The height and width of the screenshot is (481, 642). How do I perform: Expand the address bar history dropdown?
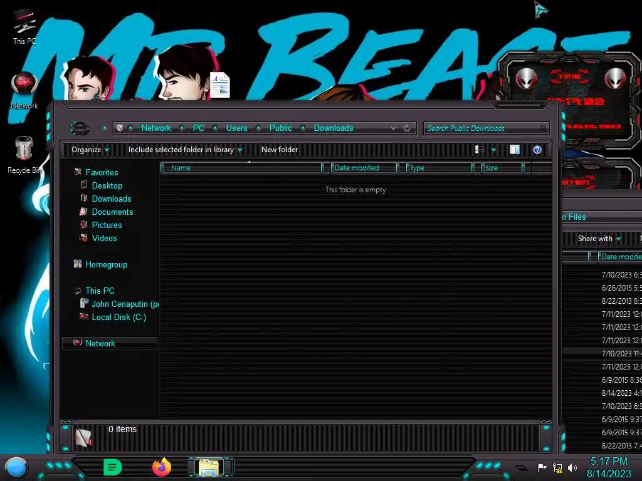coord(393,128)
